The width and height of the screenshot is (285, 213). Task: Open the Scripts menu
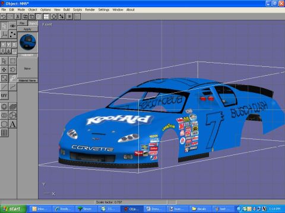coord(77,9)
